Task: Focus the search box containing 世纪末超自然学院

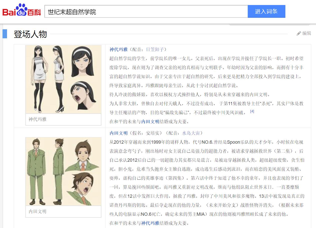Action: (x=146, y=12)
